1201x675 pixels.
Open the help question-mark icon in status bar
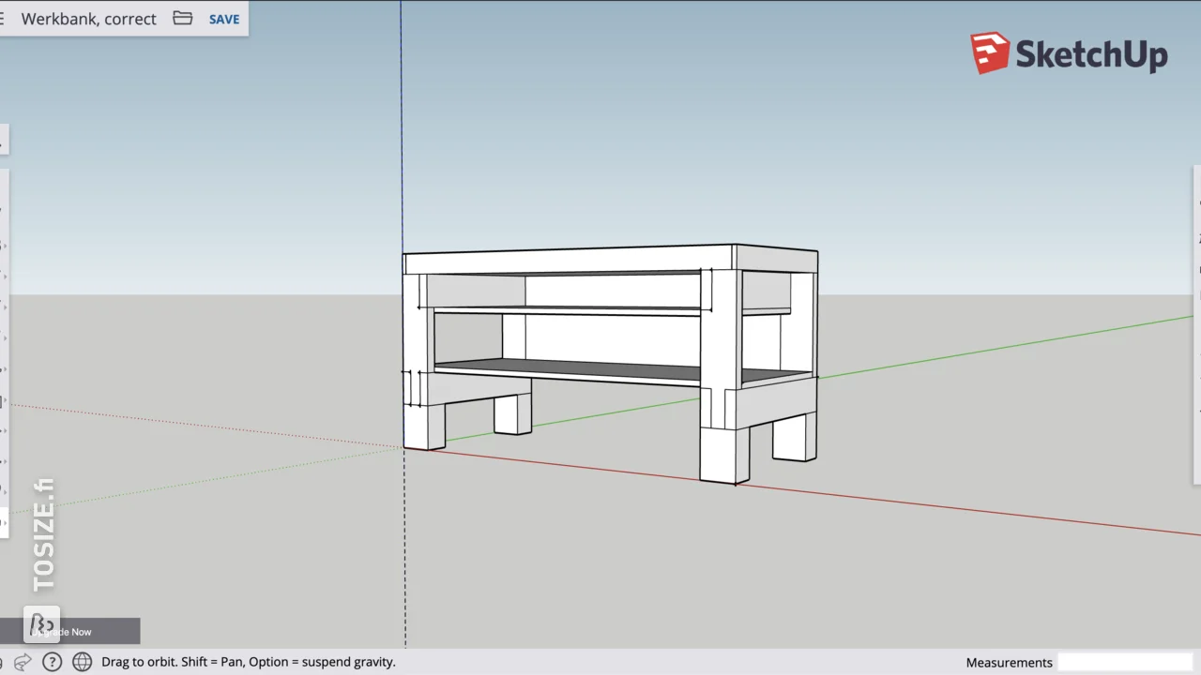[x=52, y=662]
